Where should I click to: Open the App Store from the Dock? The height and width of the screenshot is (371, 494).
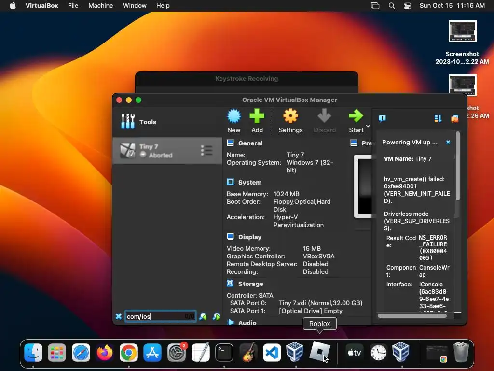[x=152, y=352]
